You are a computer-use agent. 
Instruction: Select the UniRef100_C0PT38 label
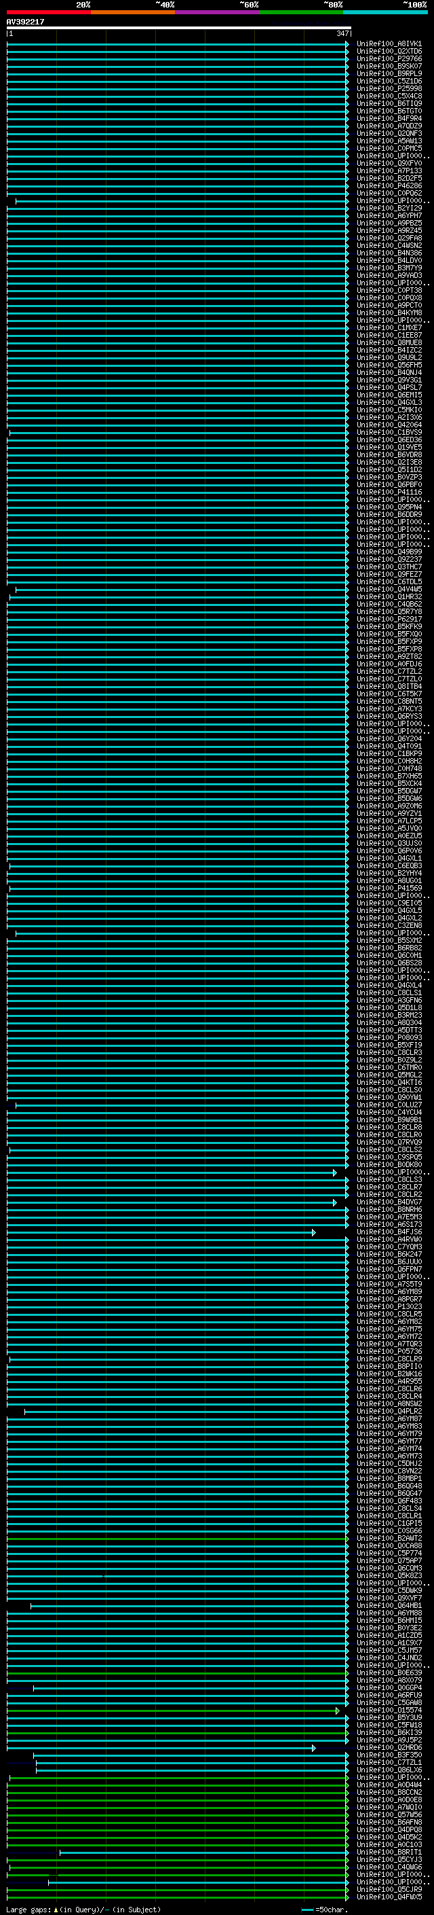tap(389, 291)
